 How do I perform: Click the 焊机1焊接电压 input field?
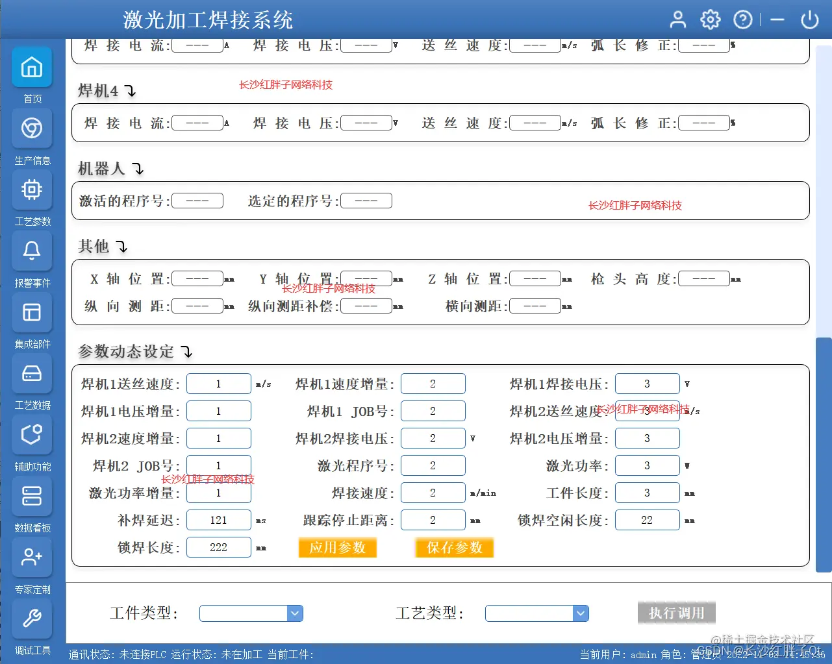(x=648, y=384)
